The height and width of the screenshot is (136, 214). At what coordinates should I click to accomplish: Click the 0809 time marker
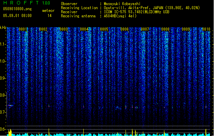(x=186, y=29)
